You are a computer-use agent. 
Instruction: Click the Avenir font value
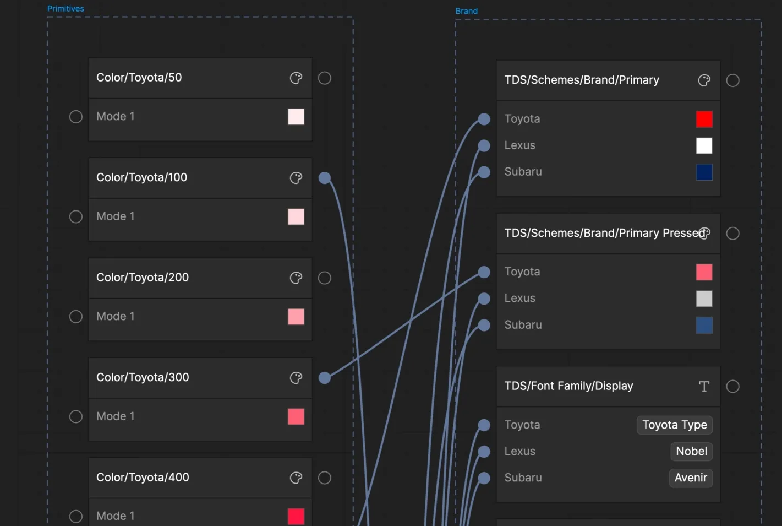click(x=691, y=478)
